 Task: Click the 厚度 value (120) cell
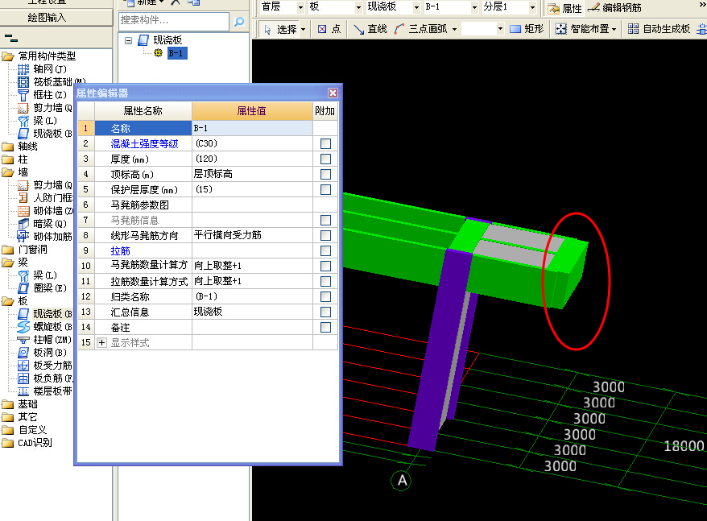click(253, 159)
